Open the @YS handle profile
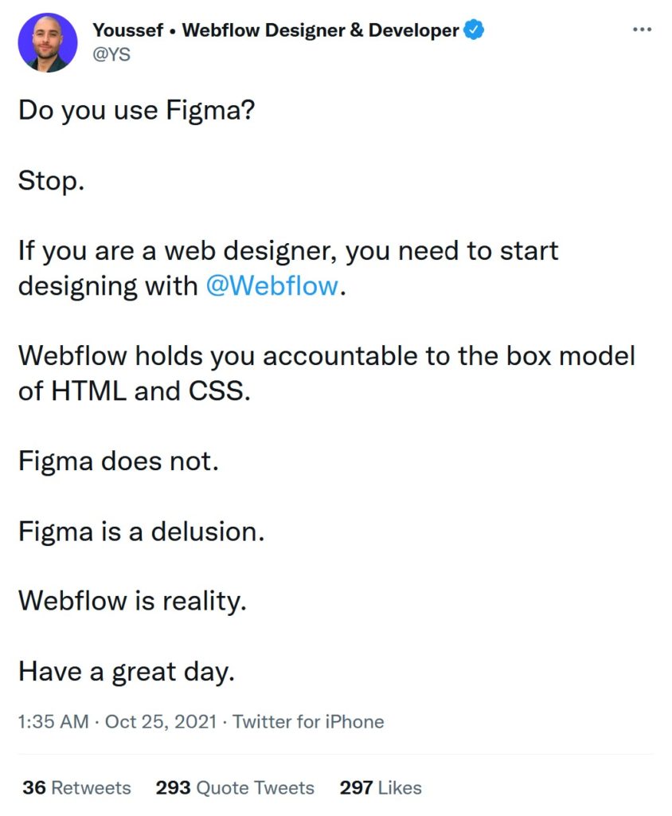The image size is (672, 816). pos(111,54)
